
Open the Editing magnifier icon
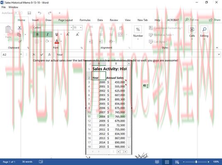[204, 29]
